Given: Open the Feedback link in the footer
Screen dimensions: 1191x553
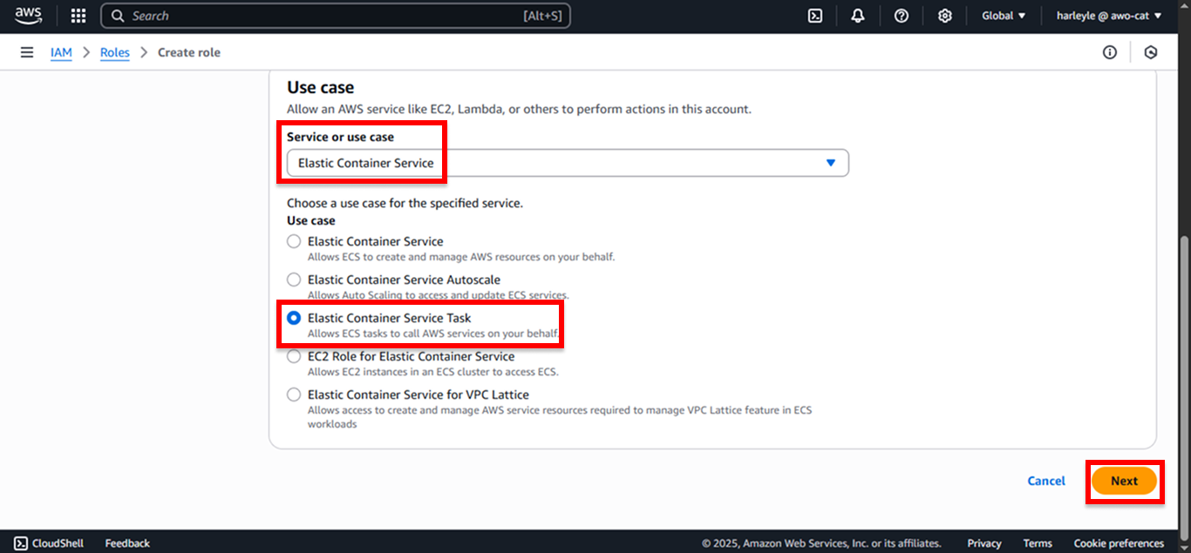Looking at the screenshot, I should click(127, 543).
